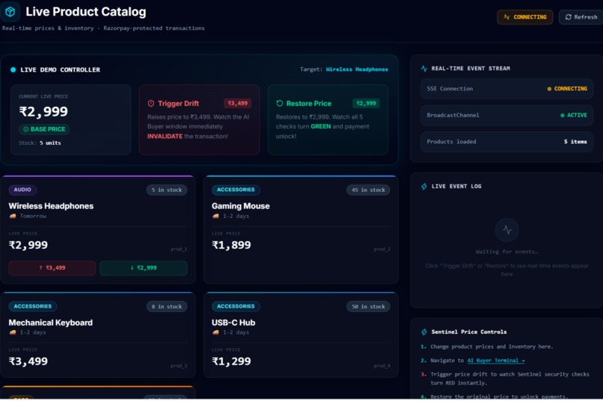The height and width of the screenshot is (401, 603).
Task: Lower Wireless Headphones price to ₹2,999
Action: click(144, 268)
